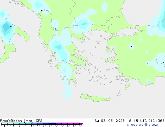Click the 'GFS' model label
Image resolution: width=165 pixels, height=127 pixels.
39,121
